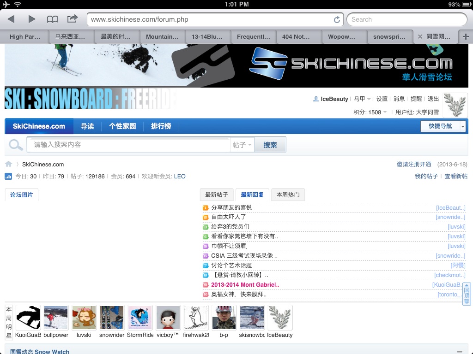
Task: Click the return-to-top 回顶部 icon
Action: [467, 294]
